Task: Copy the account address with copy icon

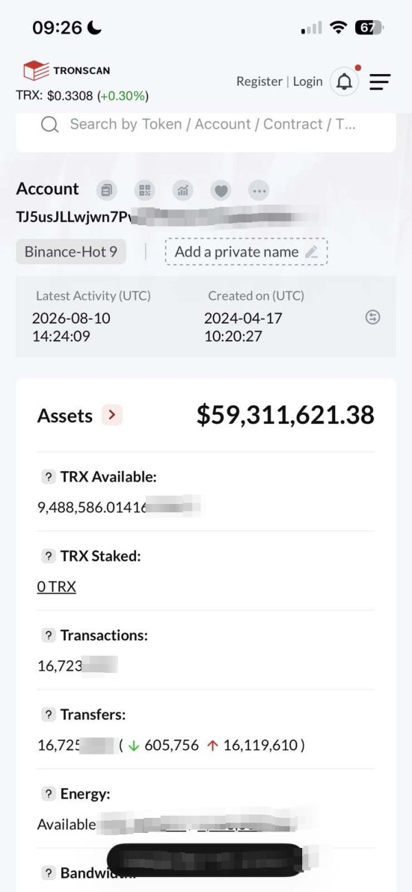Action: tap(106, 190)
